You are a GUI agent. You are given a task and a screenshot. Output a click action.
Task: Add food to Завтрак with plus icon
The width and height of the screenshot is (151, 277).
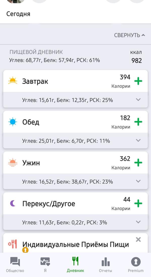138,81
